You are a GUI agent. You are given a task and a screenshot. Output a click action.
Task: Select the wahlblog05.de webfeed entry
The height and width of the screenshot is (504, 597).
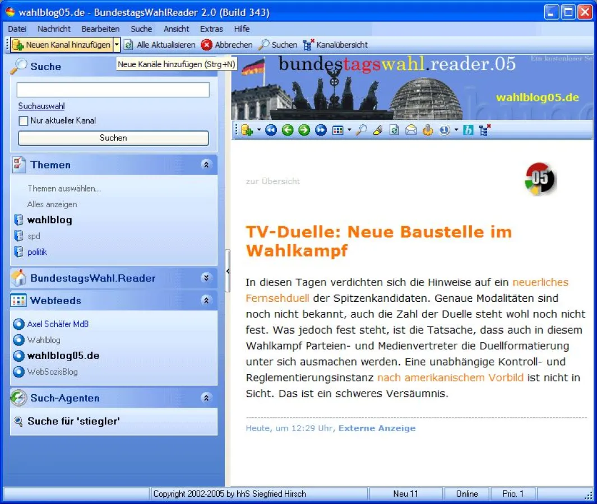pos(62,356)
